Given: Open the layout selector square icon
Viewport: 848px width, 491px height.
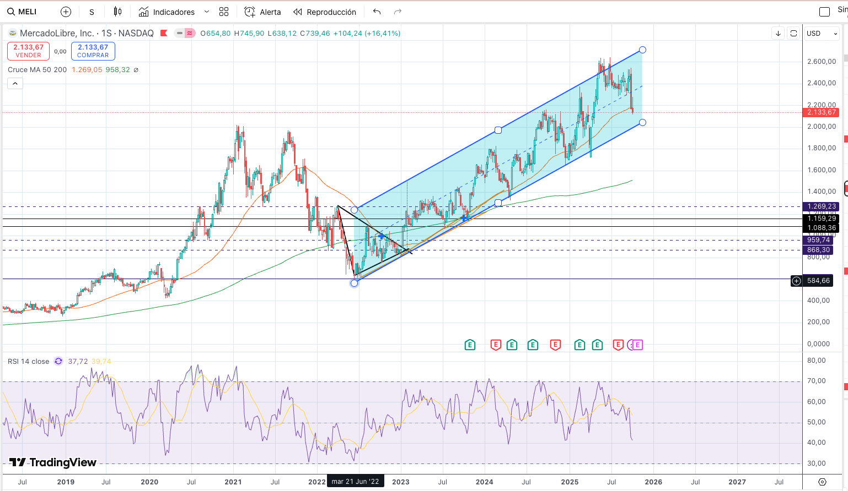Looking at the screenshot, I should click(825, 12).
